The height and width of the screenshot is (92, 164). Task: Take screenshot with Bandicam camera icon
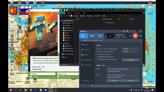click(x=141, y=36)
